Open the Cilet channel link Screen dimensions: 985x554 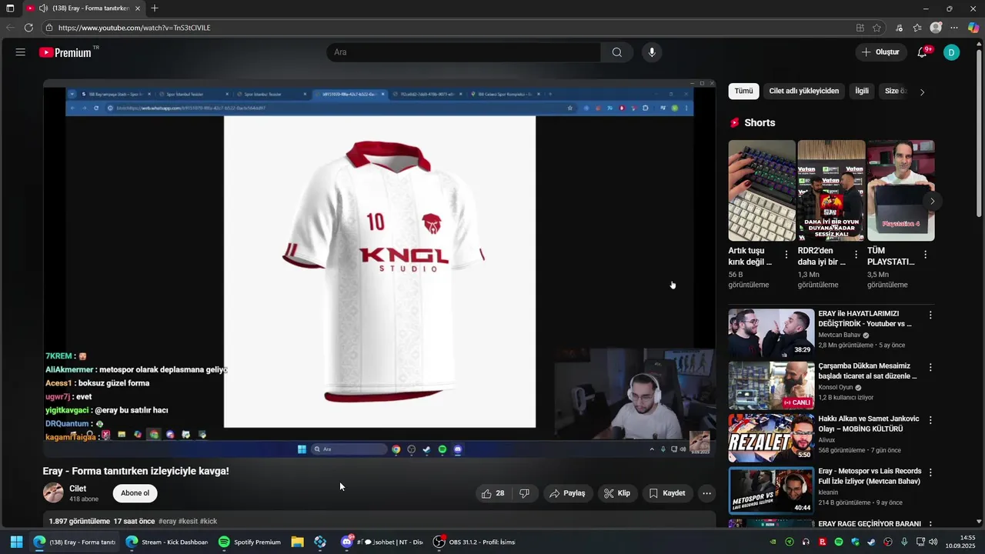(x=78, y=489)
